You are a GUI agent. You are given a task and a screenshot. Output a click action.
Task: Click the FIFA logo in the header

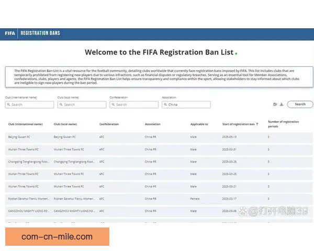click(x=10, y=33)
